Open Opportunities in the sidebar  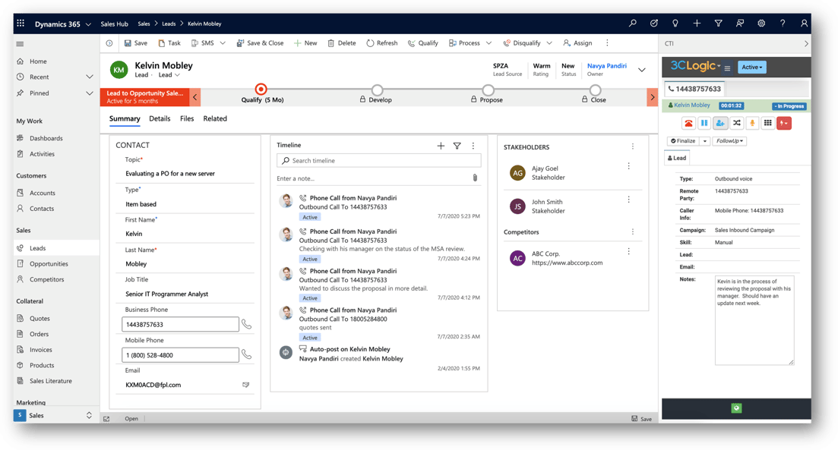49,263
